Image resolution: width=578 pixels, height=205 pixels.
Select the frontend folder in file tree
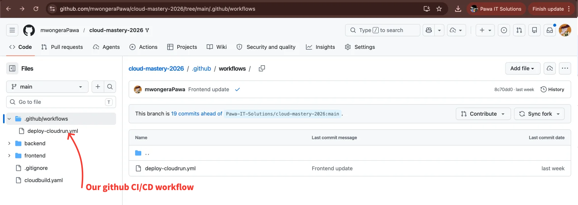point(35,155)
